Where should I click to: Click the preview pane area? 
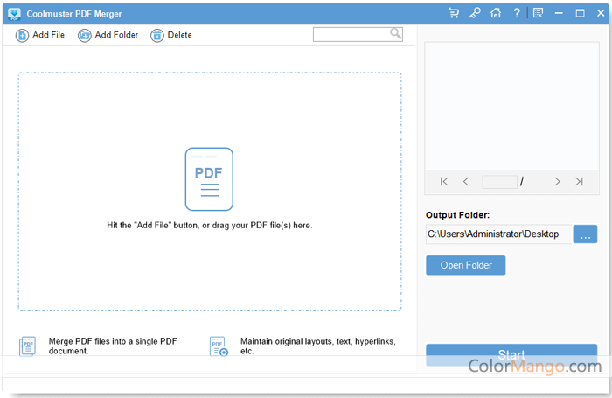pos(511,106)
